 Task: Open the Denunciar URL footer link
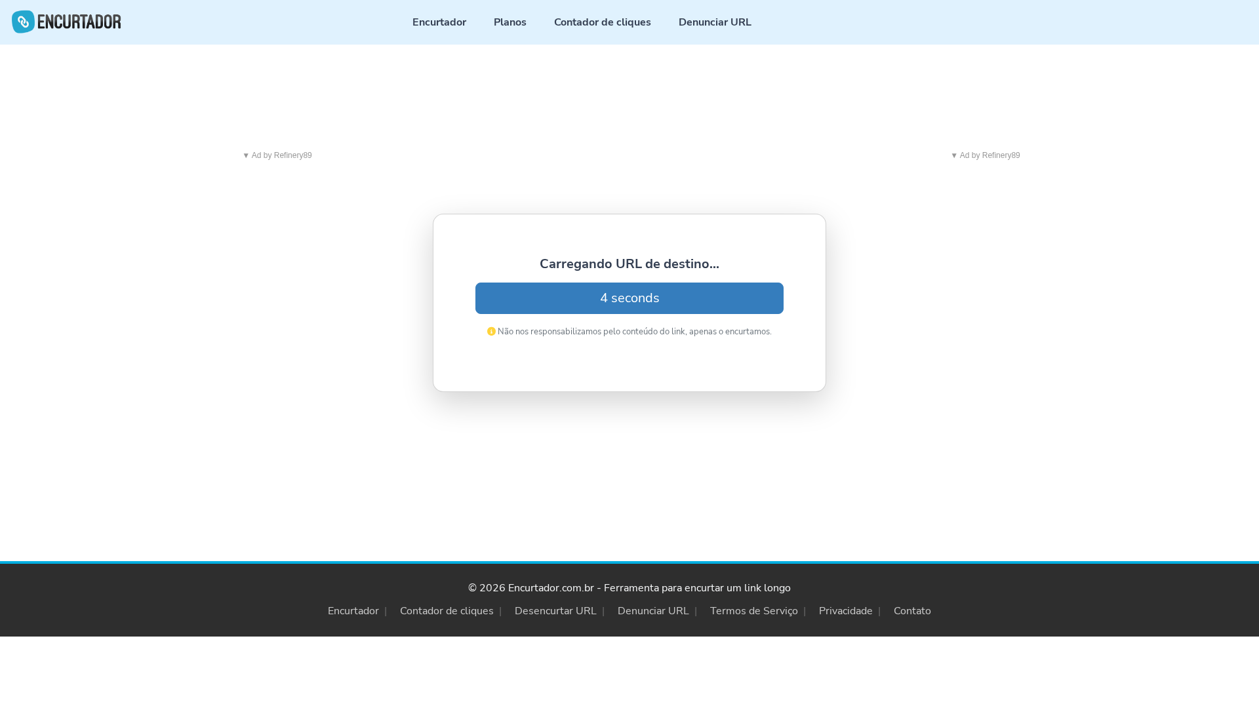tap(653, 611)
